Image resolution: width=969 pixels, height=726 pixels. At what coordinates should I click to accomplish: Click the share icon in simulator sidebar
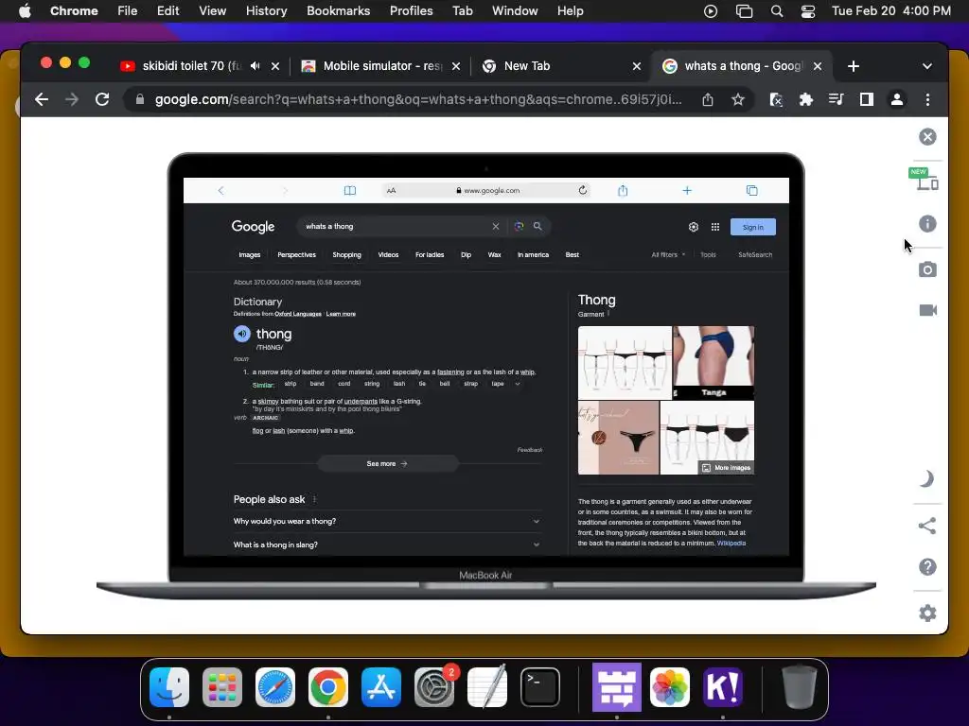click(x=926, y=526)
